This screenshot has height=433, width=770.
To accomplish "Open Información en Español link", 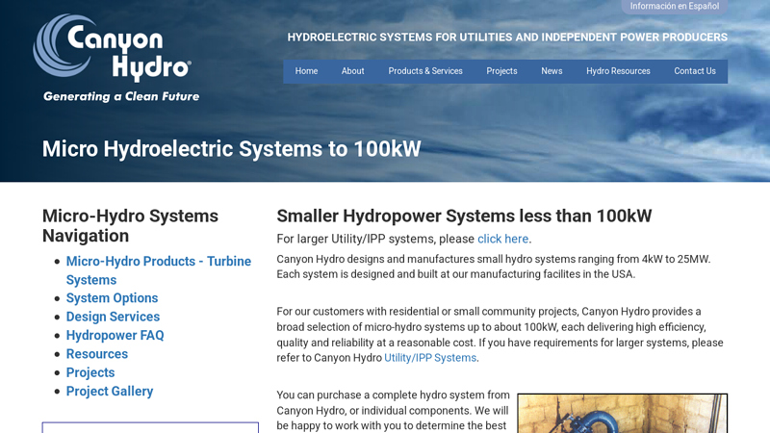I will 675,7.
